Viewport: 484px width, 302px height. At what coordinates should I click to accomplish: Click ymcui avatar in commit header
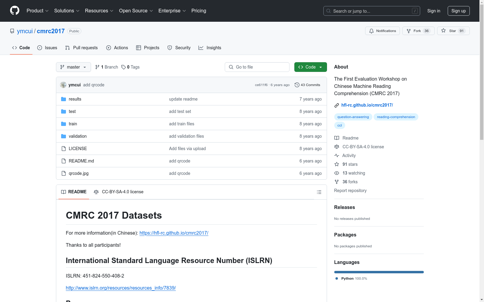coord(63,85)
